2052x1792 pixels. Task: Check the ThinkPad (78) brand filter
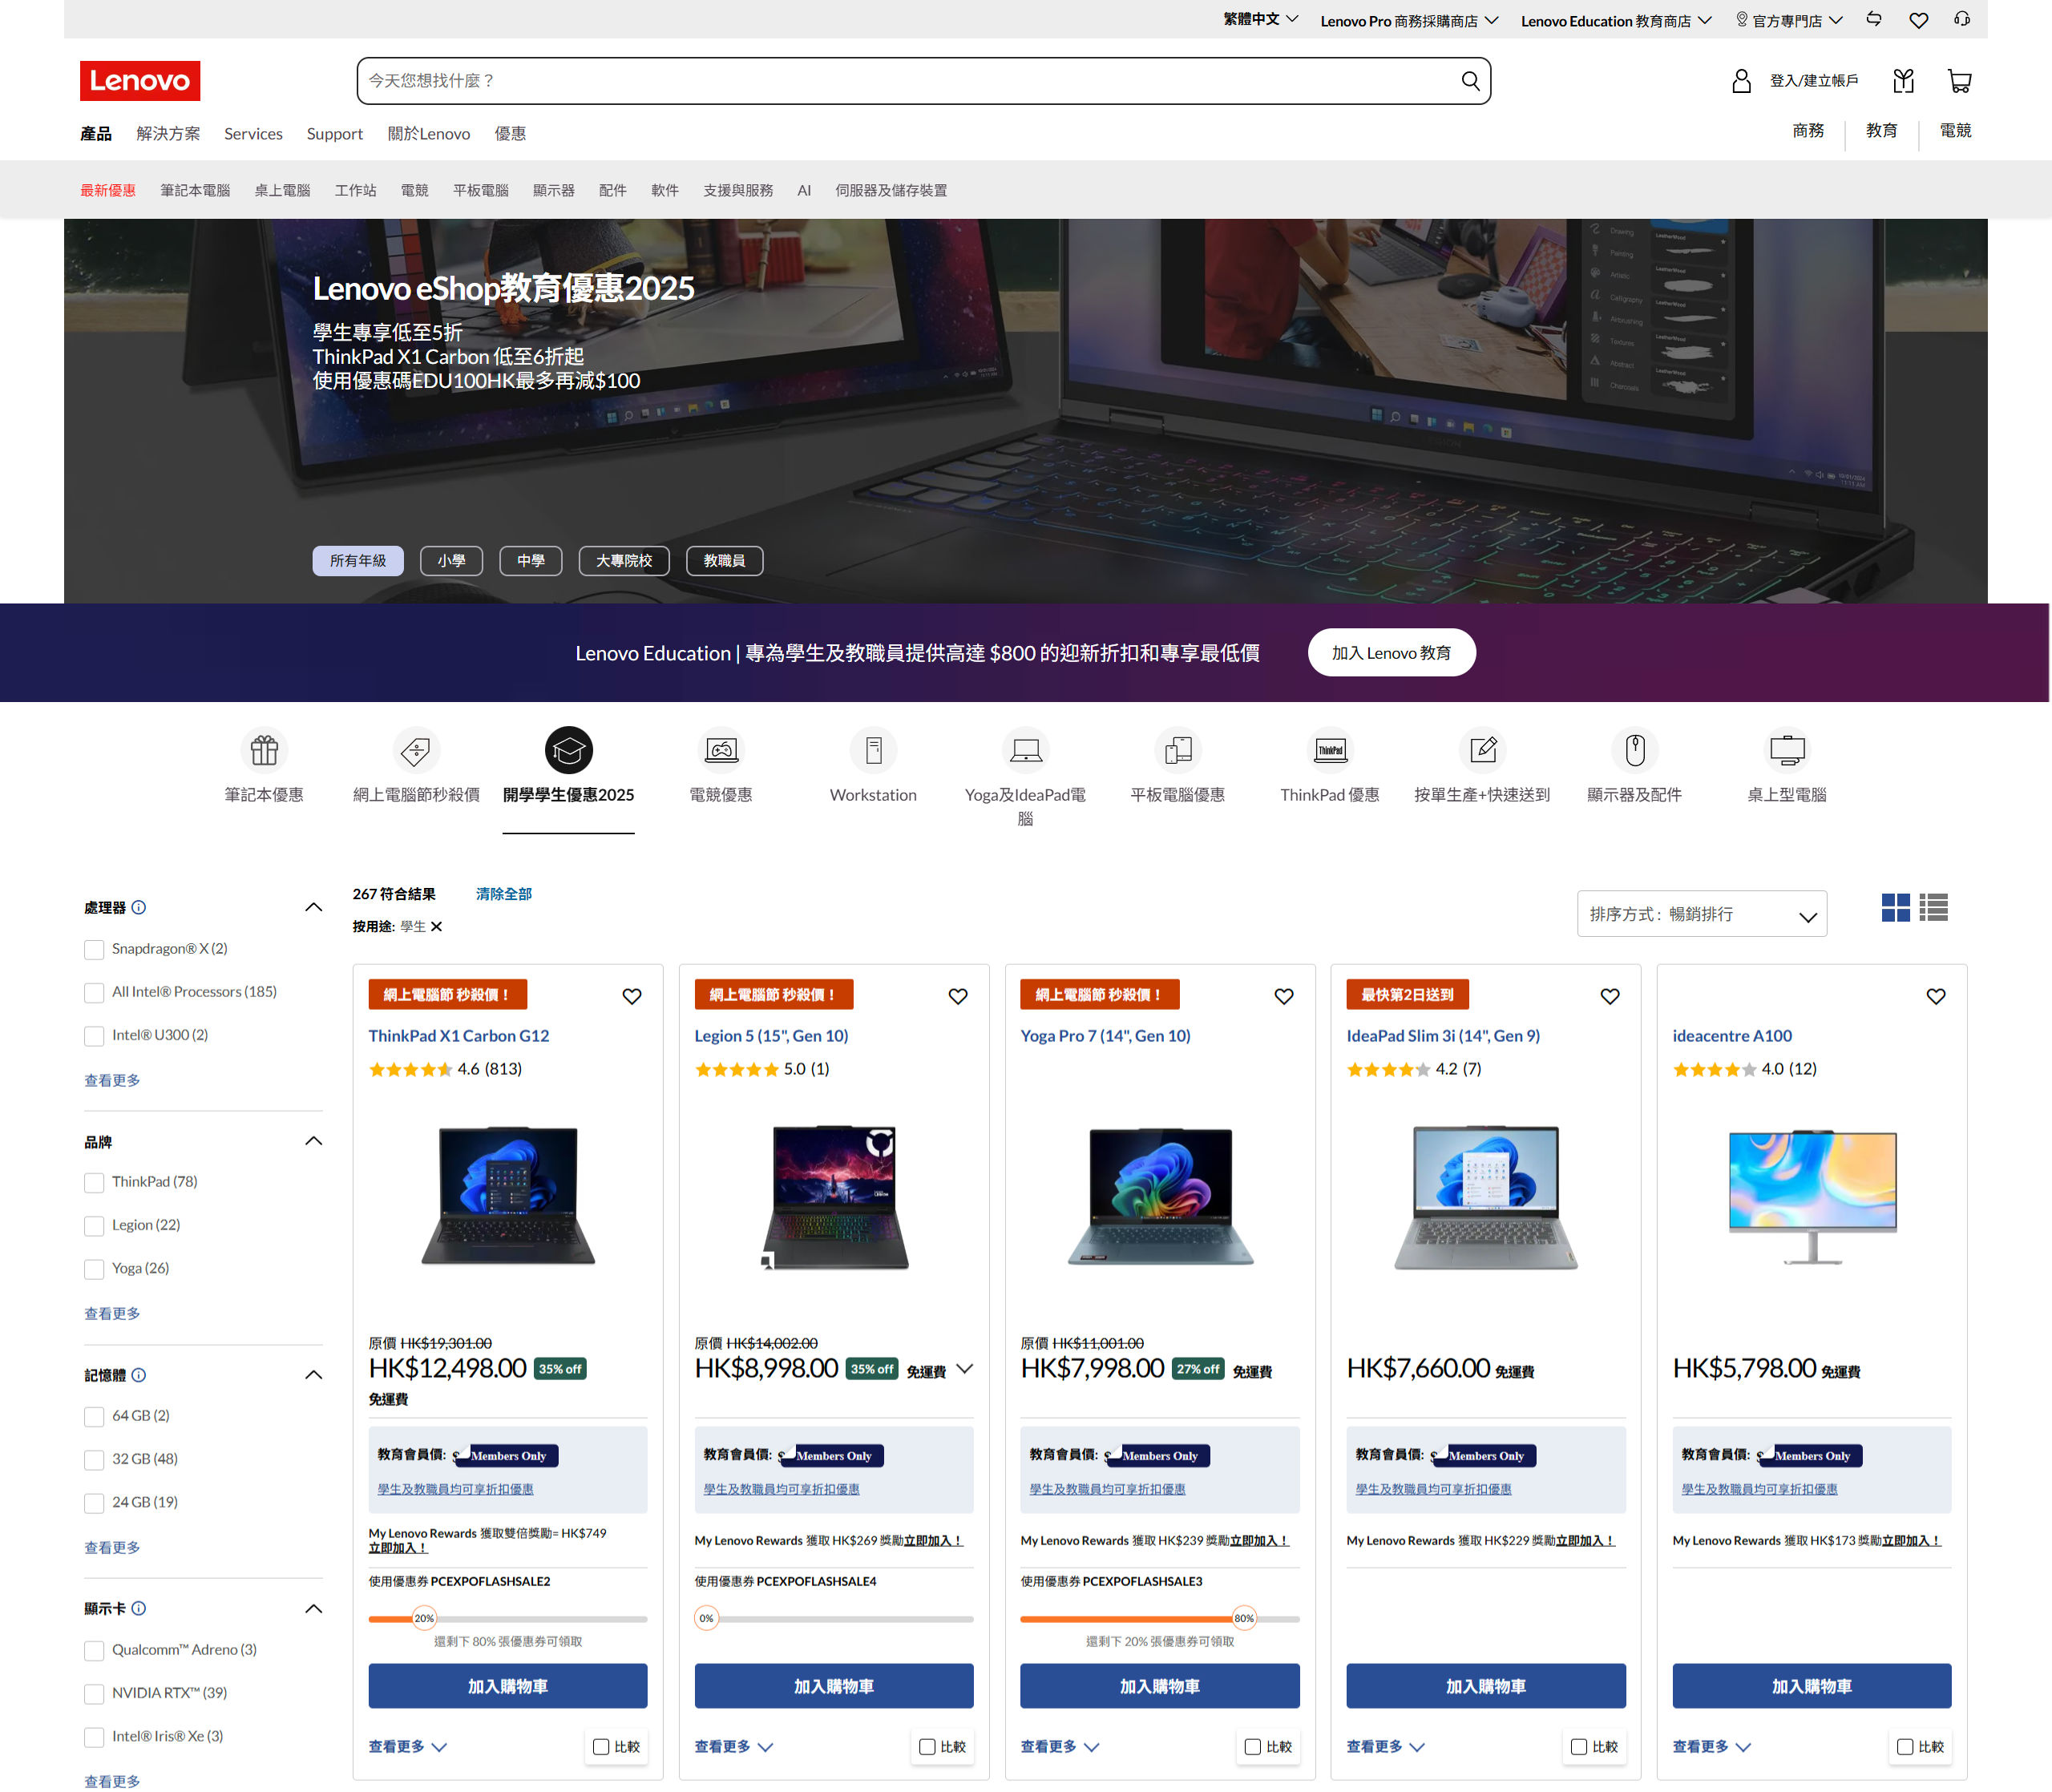(x=94, y=1183)
